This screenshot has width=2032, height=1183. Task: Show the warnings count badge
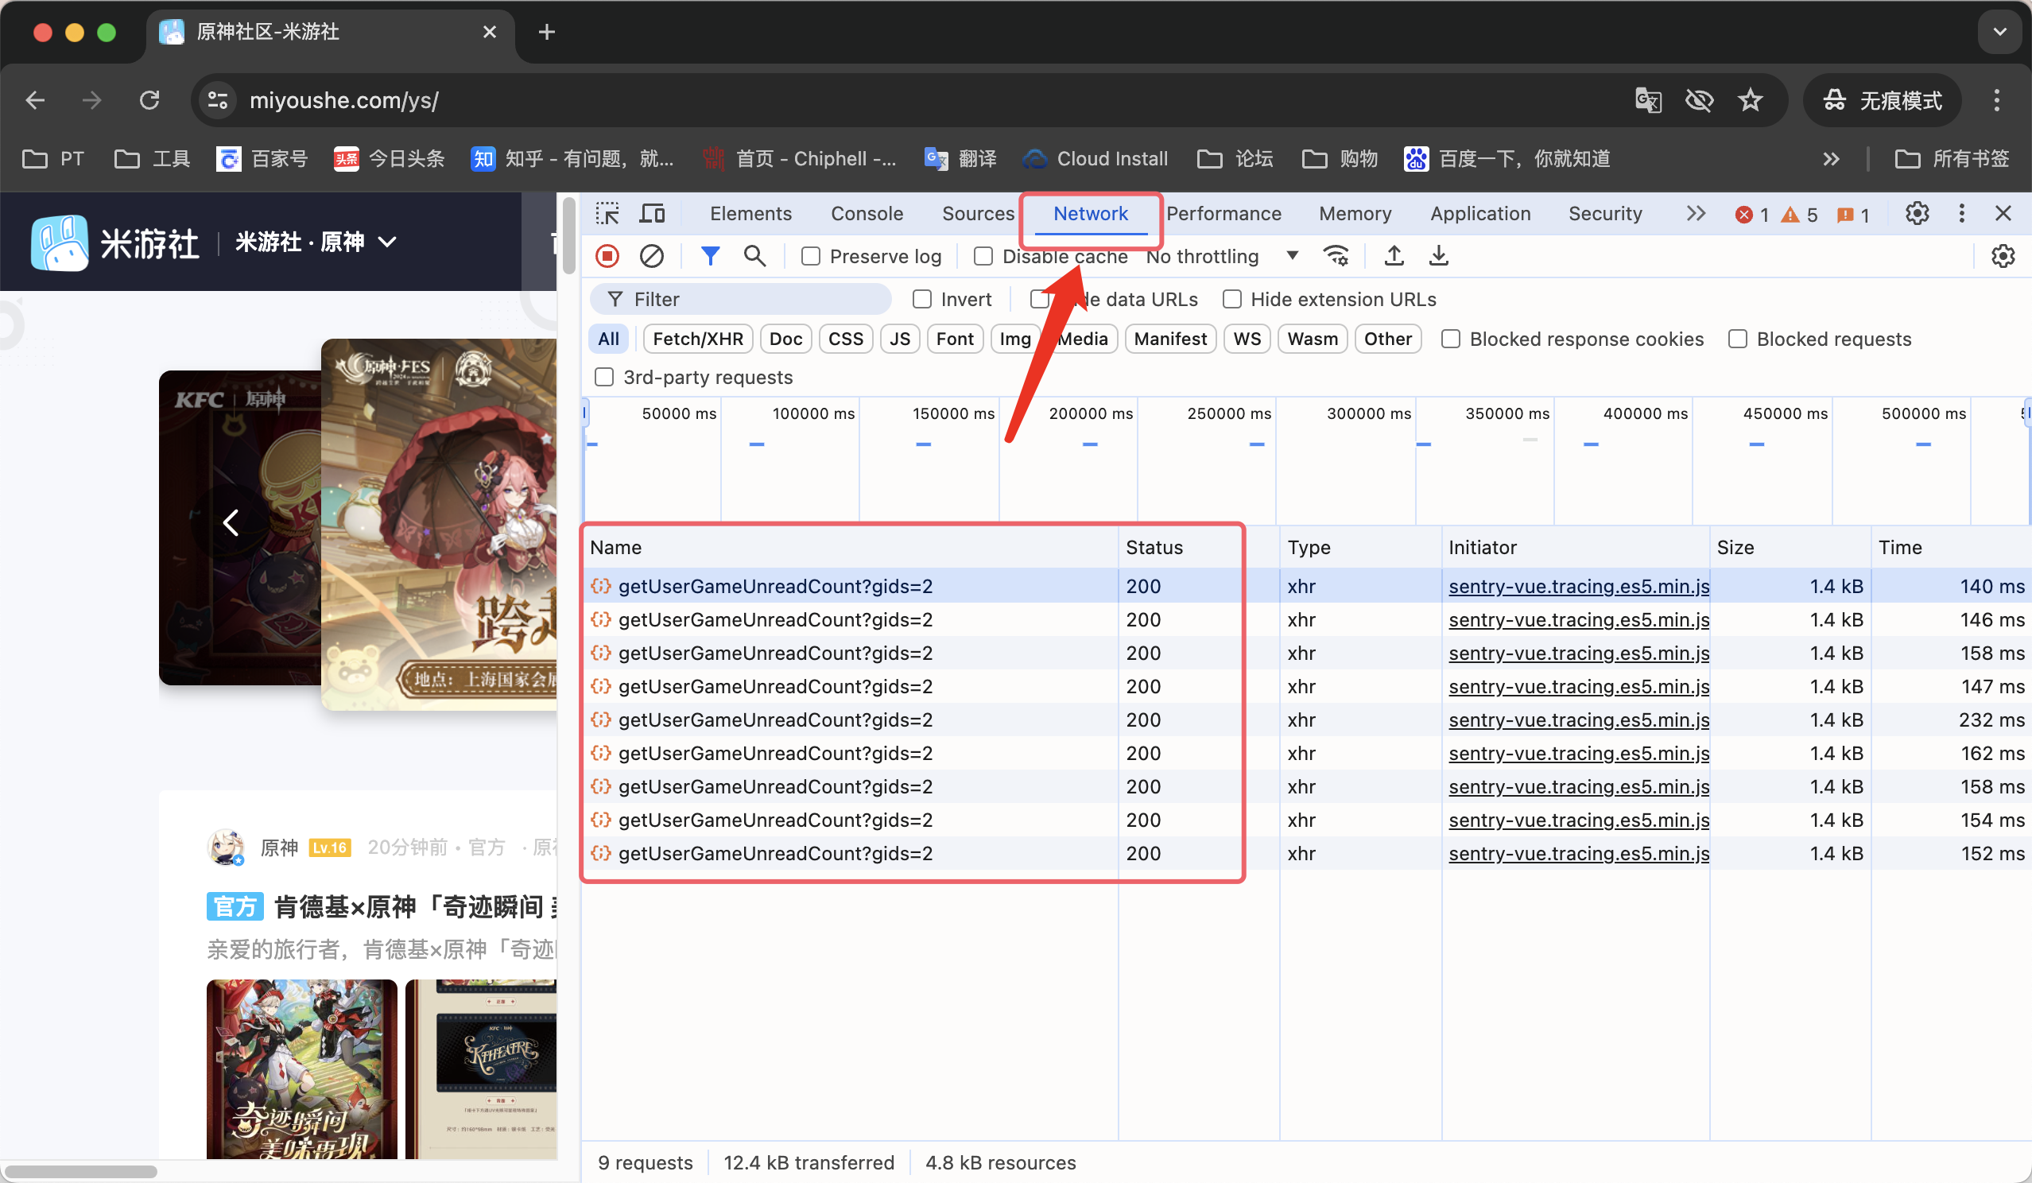[1800, 215]
